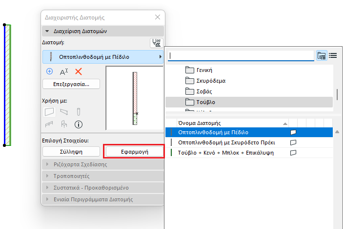Expand the Τροποποιητές section
The height and width of the screenshot is (229, 345).
pyautogui.click(x=103, y=176)
